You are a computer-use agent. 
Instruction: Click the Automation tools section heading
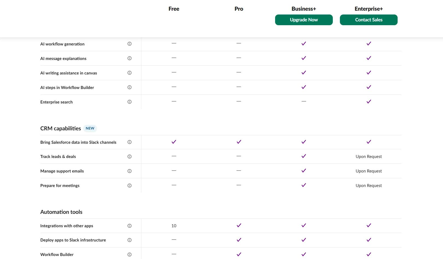click(61, 212)
